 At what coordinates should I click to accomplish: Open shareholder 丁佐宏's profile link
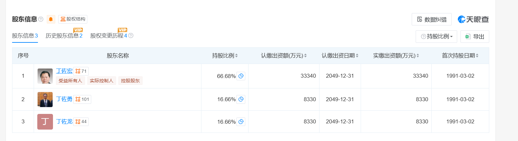pyautogui.click(x=64, y=71)
